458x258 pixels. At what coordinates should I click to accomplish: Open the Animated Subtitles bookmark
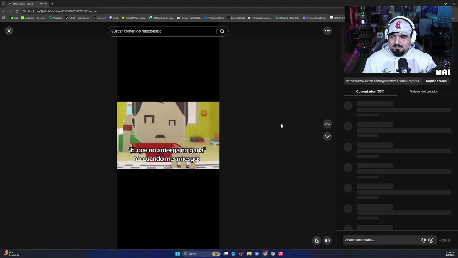(x=315, y=18)
